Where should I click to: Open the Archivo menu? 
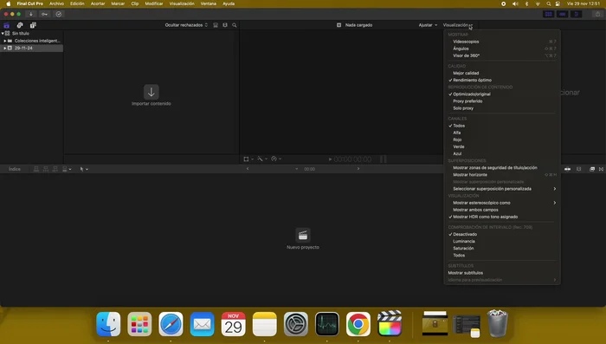(56, 3)
